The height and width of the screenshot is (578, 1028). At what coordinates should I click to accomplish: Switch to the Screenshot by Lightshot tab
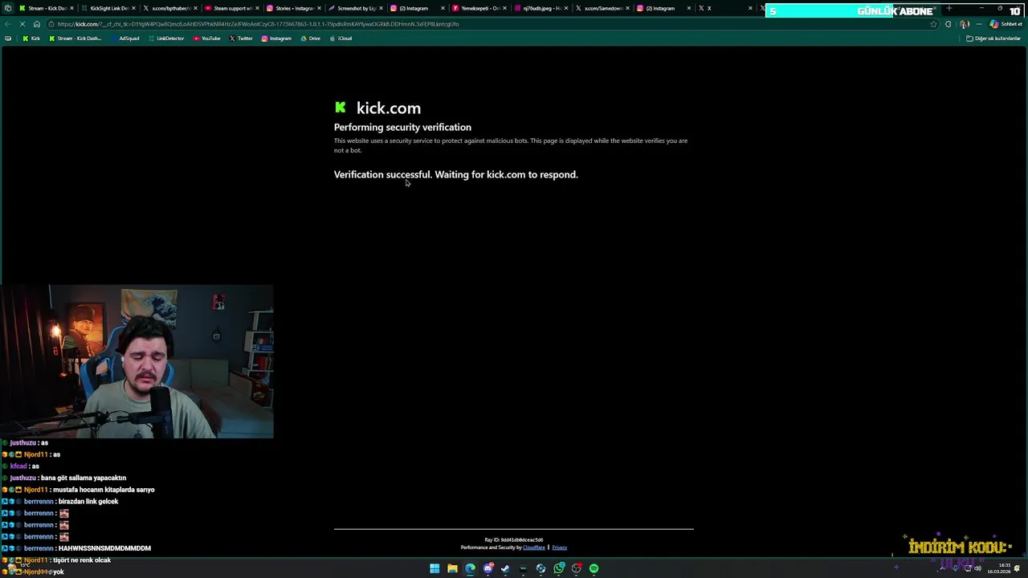coord(355,8)
